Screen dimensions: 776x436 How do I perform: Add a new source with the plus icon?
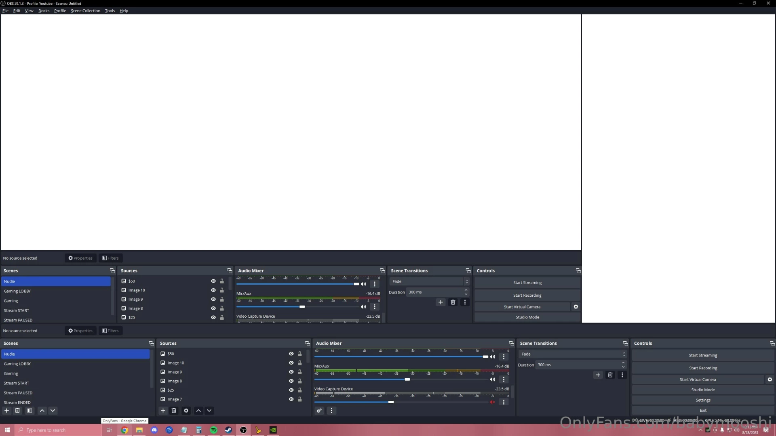[x=163, y=411]
